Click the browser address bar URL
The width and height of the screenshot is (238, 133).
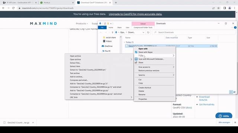coord(48,8)
